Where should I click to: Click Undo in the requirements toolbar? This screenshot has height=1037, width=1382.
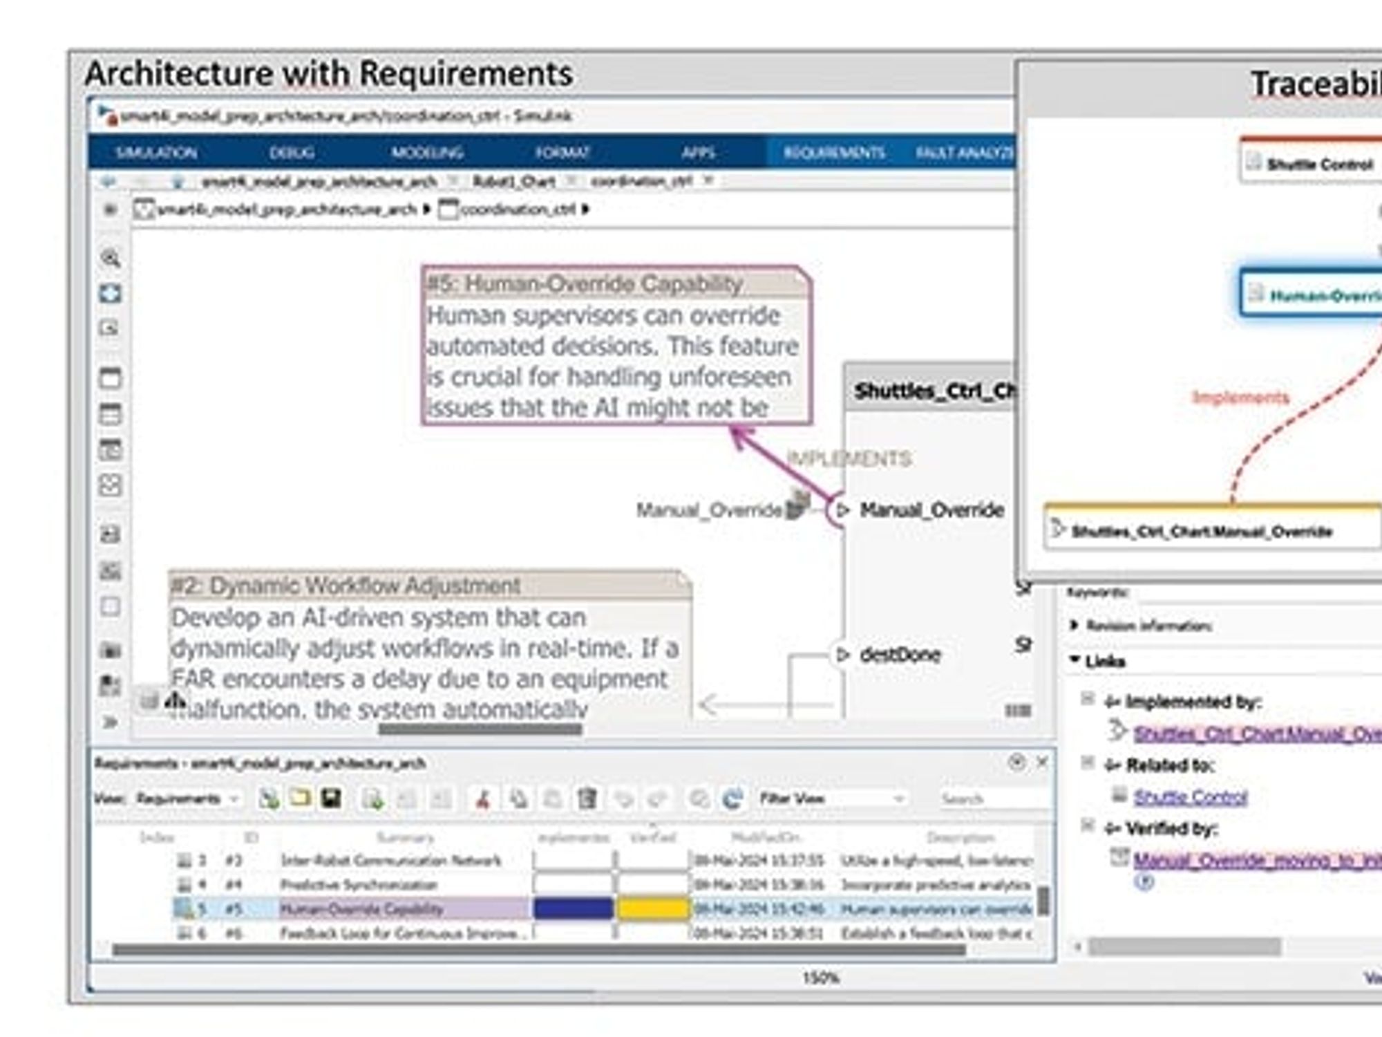click(624, 799)
